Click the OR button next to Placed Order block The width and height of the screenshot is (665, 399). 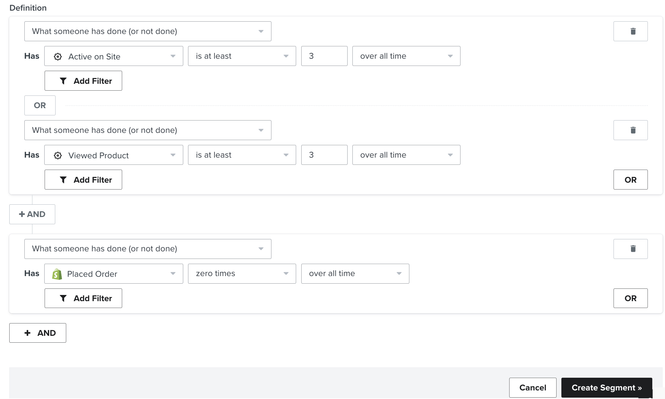[x=630, y=298]
